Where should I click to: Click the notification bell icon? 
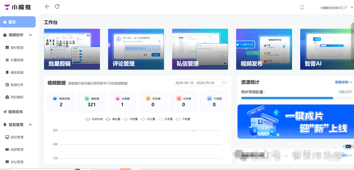(x=302, y=7)
